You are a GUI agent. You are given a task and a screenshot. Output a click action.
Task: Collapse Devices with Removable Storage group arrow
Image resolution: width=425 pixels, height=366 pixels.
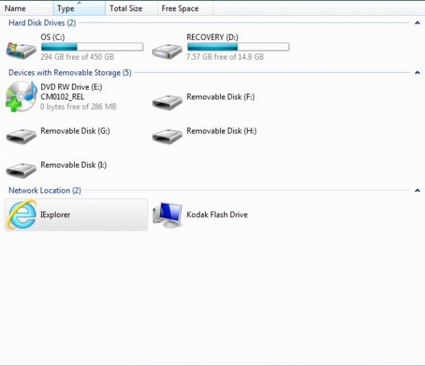click(x=417, y=73)
